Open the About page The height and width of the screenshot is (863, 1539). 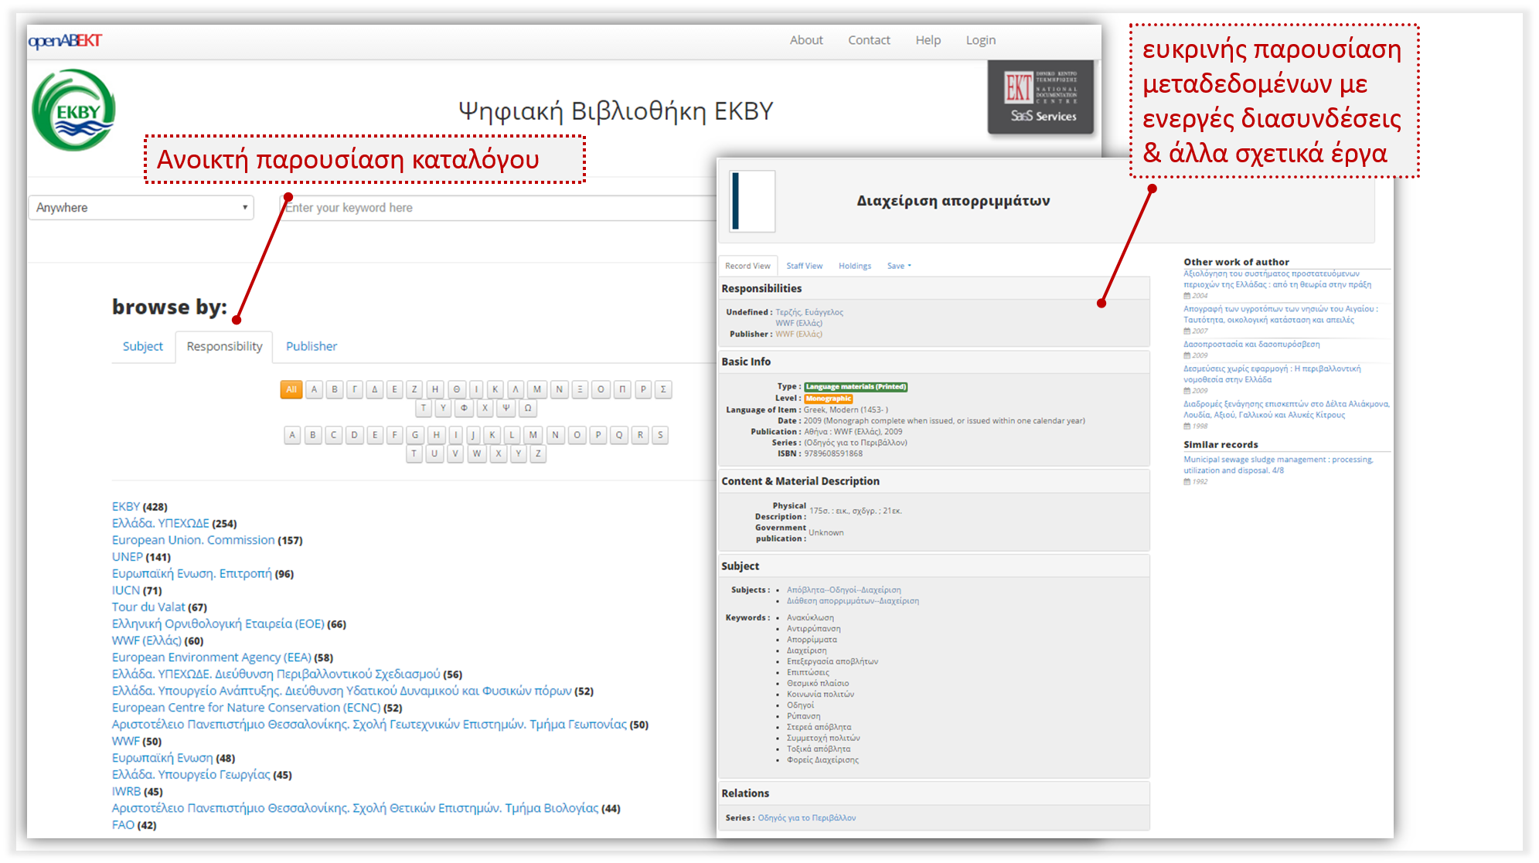806,40
